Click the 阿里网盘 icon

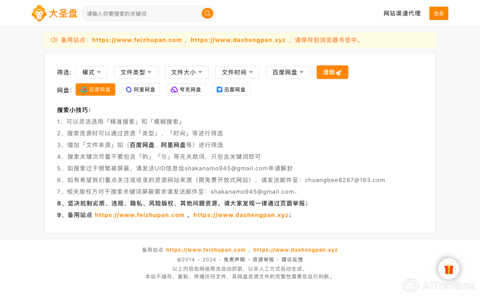pyautogui.click(x=129, y=89)
